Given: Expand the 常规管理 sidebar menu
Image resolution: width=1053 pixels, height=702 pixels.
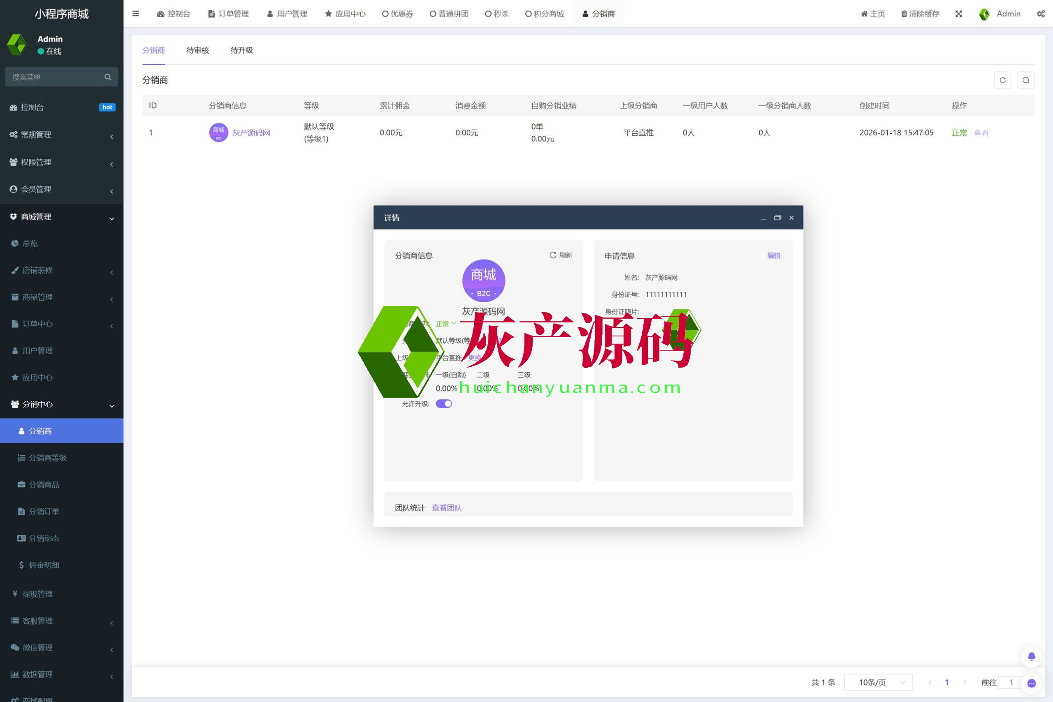Looking at the screenshot, I should point(61,135).
